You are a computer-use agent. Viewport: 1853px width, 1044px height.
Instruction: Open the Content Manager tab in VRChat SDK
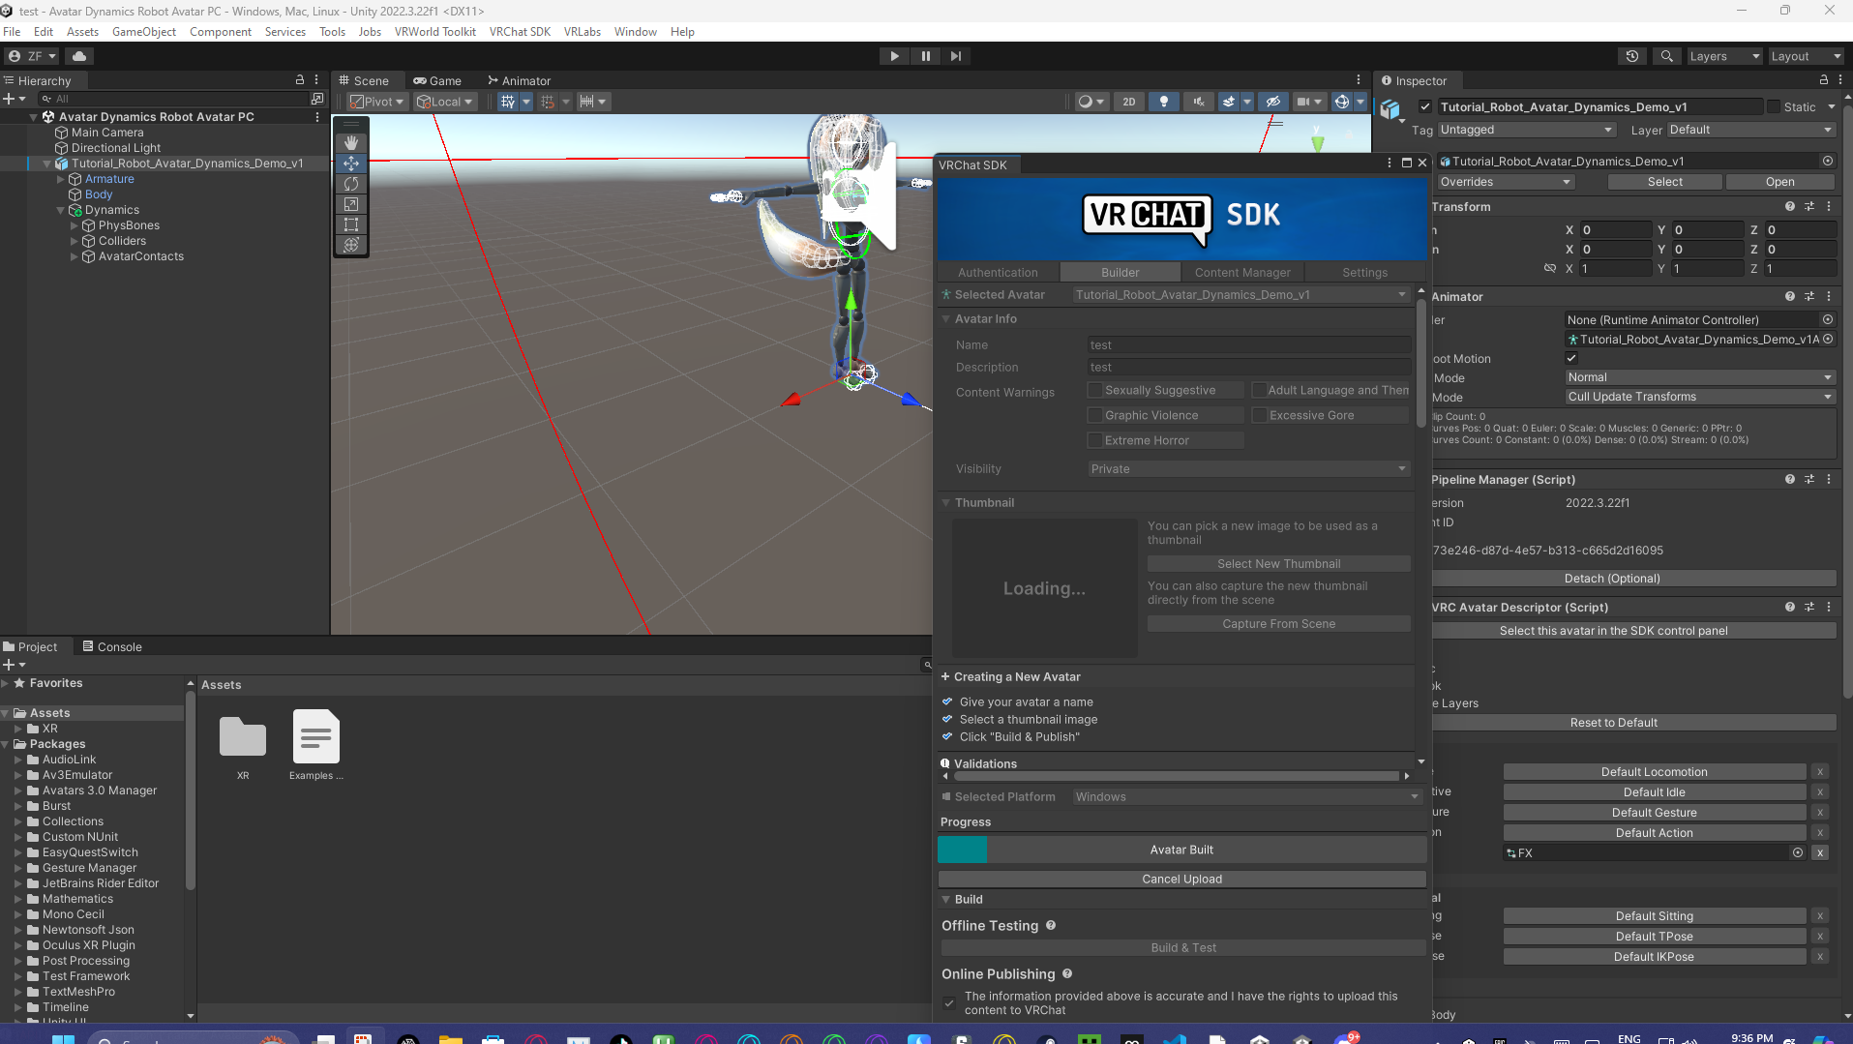(1242, 273)
